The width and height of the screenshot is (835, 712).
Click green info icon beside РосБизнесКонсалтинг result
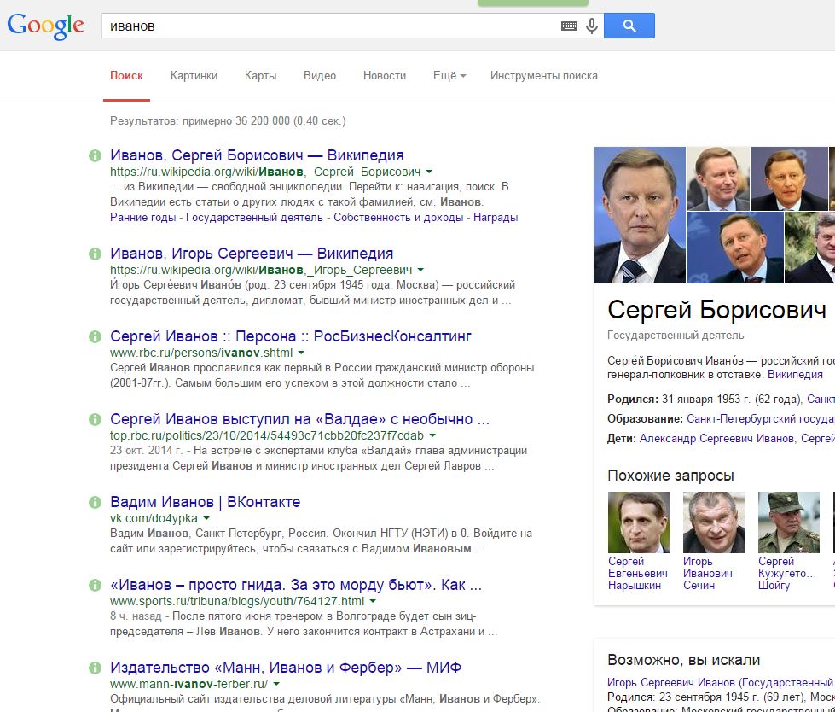tap(95, 336)
